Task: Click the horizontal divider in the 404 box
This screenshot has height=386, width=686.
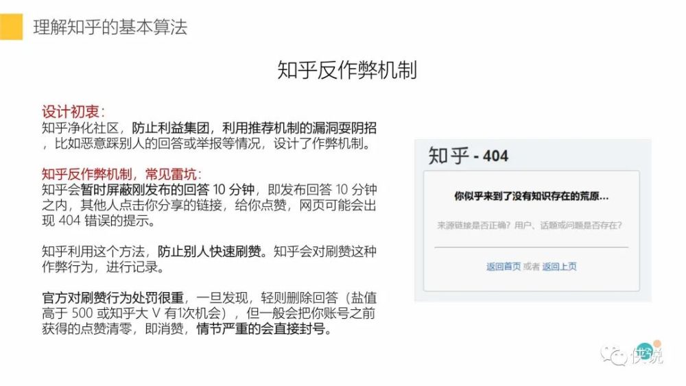Action: tap(531, 248)
